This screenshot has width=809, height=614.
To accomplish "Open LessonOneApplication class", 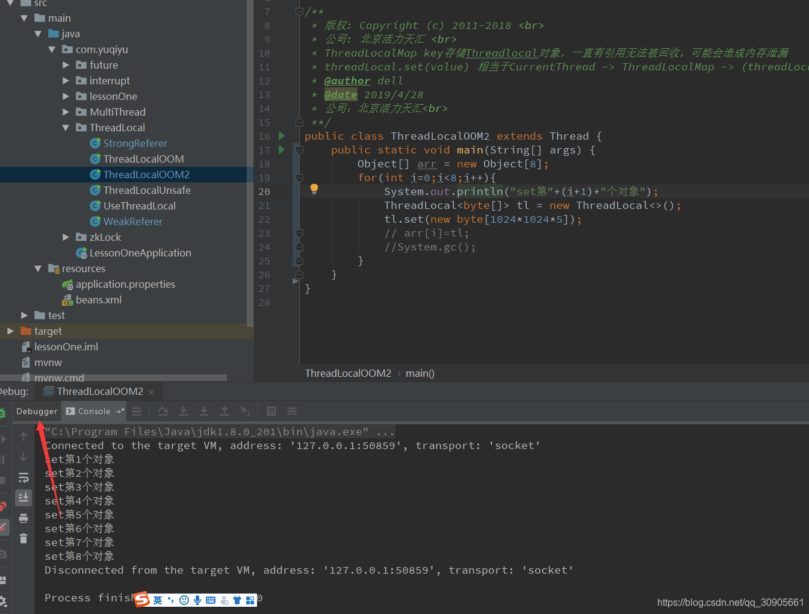I will click(x=140, y=253).
